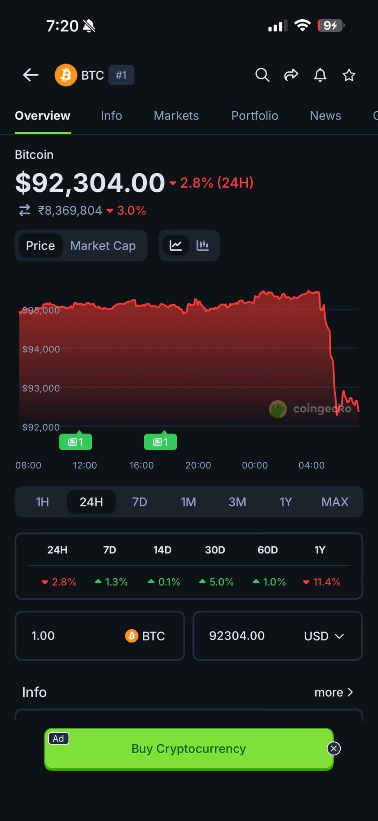Switch to line chart view icon
This screenshot has height=821, width=378.
point(176,245)
